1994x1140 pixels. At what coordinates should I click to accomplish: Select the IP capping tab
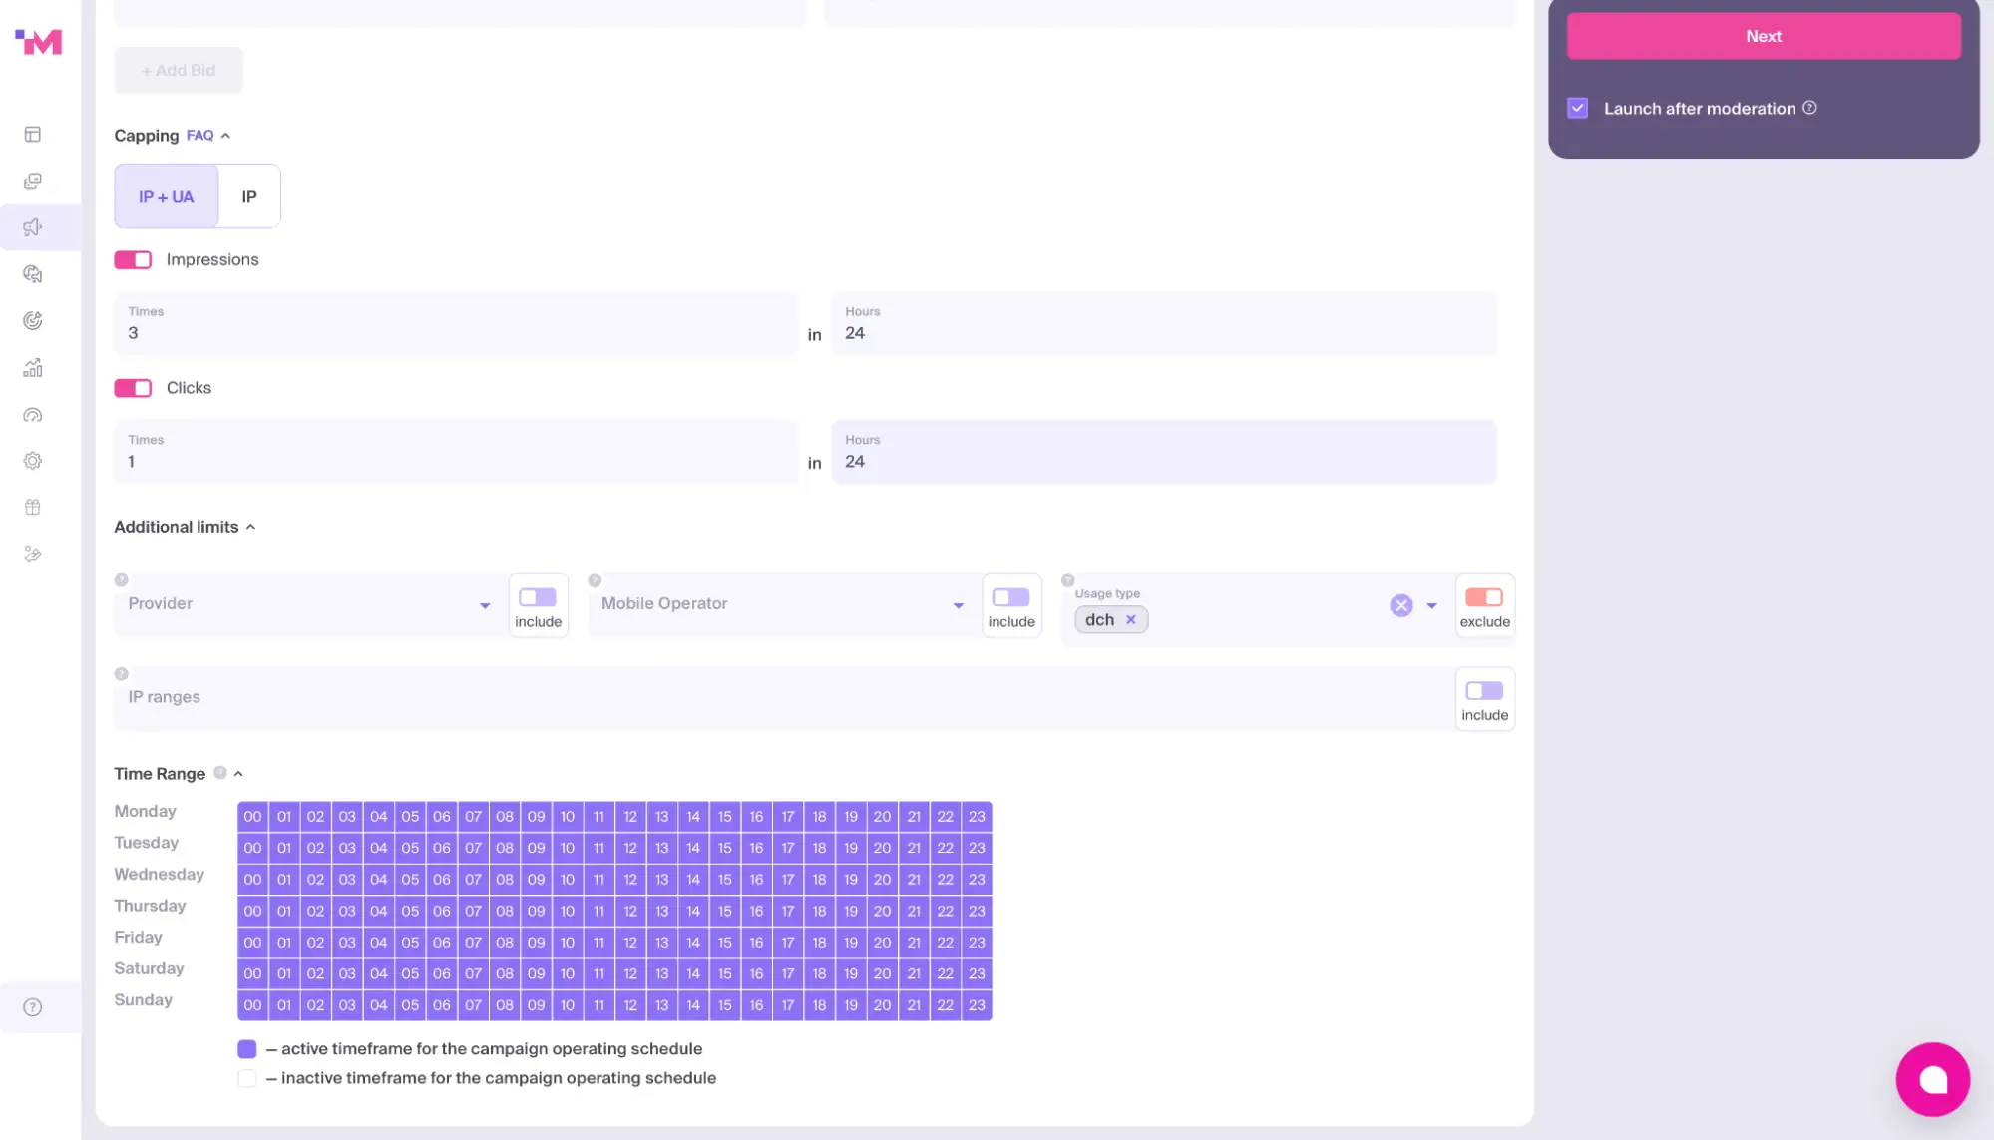pyautogui.click(x=249, y=196)
